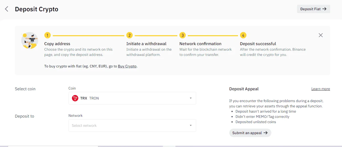Viewport: 342px width, 147px height.
Task: Click the Network confirmation step heading
Action: [200, 44]
